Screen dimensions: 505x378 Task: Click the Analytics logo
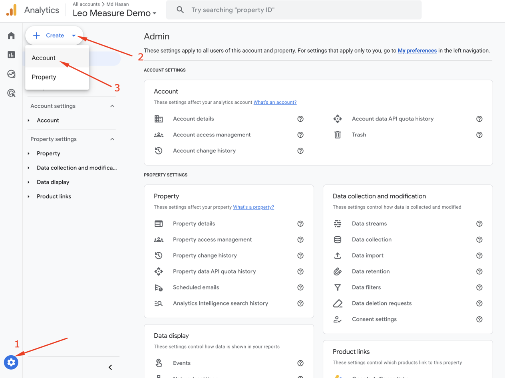coord(12,10)
